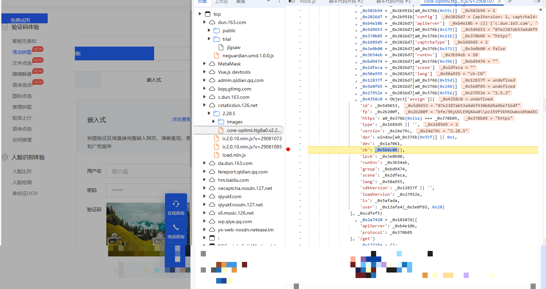
Task: Click the 电话咨询 phone icon
Action: coord(176,228)
